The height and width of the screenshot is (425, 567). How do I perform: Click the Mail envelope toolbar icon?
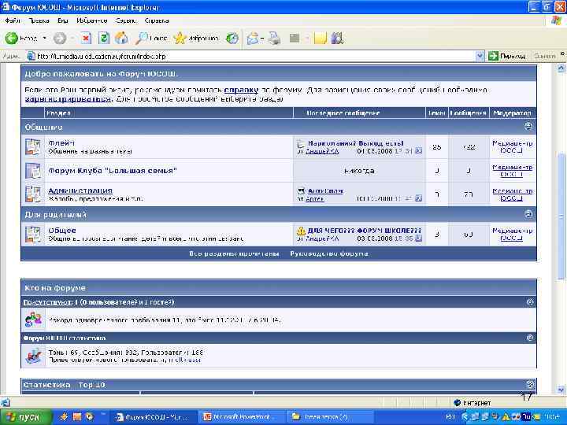tap(254, 38)
